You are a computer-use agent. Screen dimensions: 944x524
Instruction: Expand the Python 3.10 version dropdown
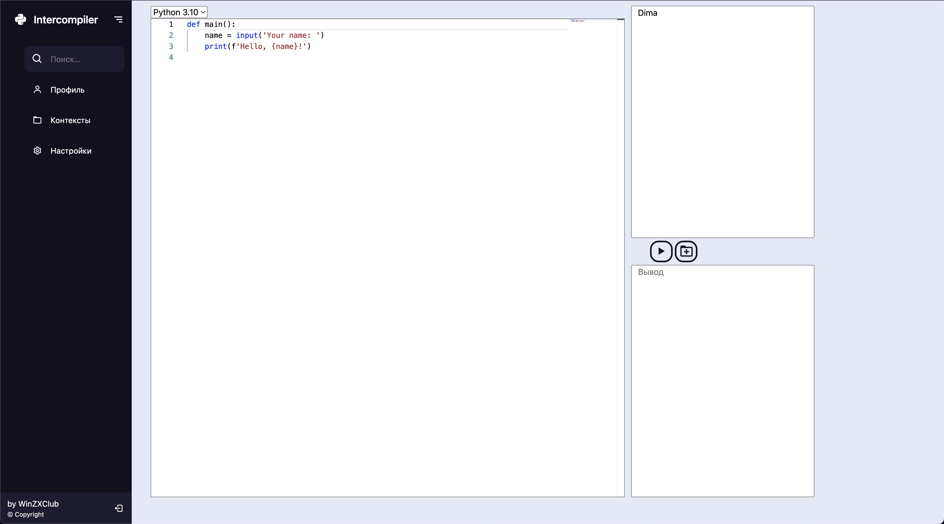click(179, 12)
